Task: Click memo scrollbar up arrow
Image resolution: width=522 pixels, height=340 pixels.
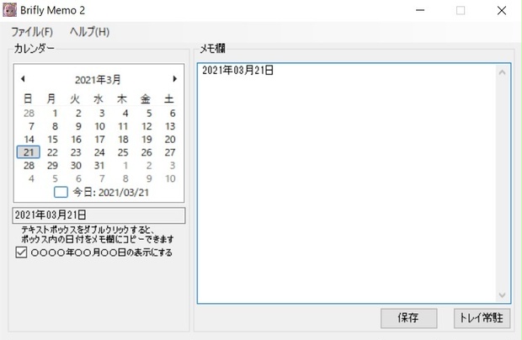Action: tap(502, 72)
